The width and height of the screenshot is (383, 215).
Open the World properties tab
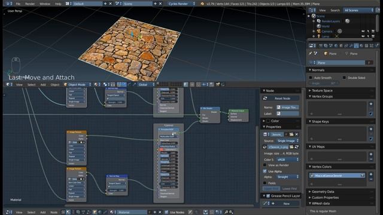coord(336,45)
